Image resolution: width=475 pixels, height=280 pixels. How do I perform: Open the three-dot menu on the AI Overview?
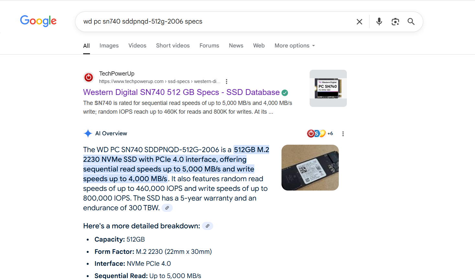(x=343, y=133)
